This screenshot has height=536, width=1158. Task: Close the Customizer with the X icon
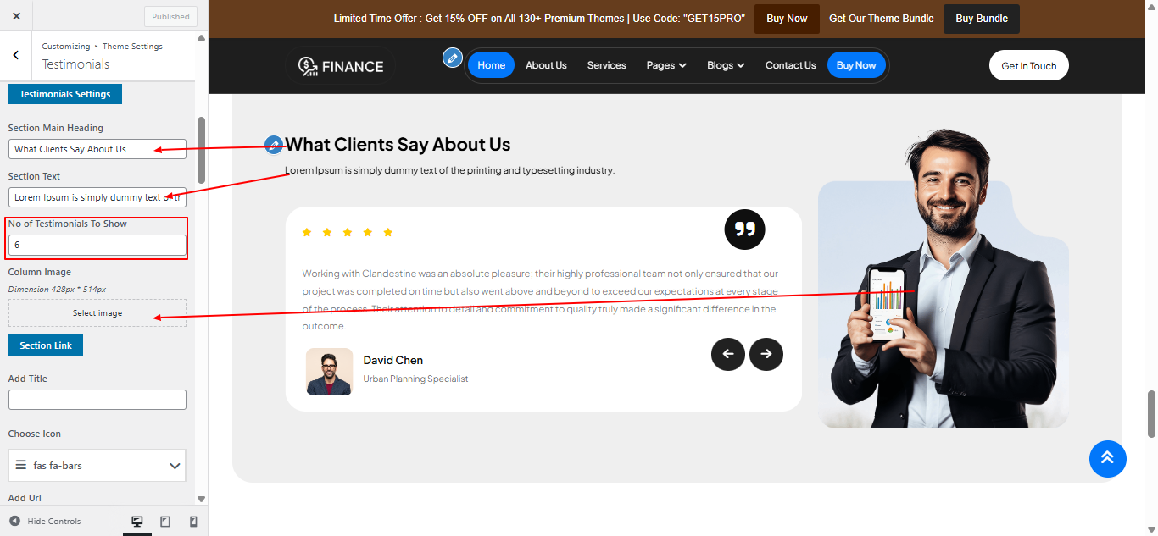(16, 16)
